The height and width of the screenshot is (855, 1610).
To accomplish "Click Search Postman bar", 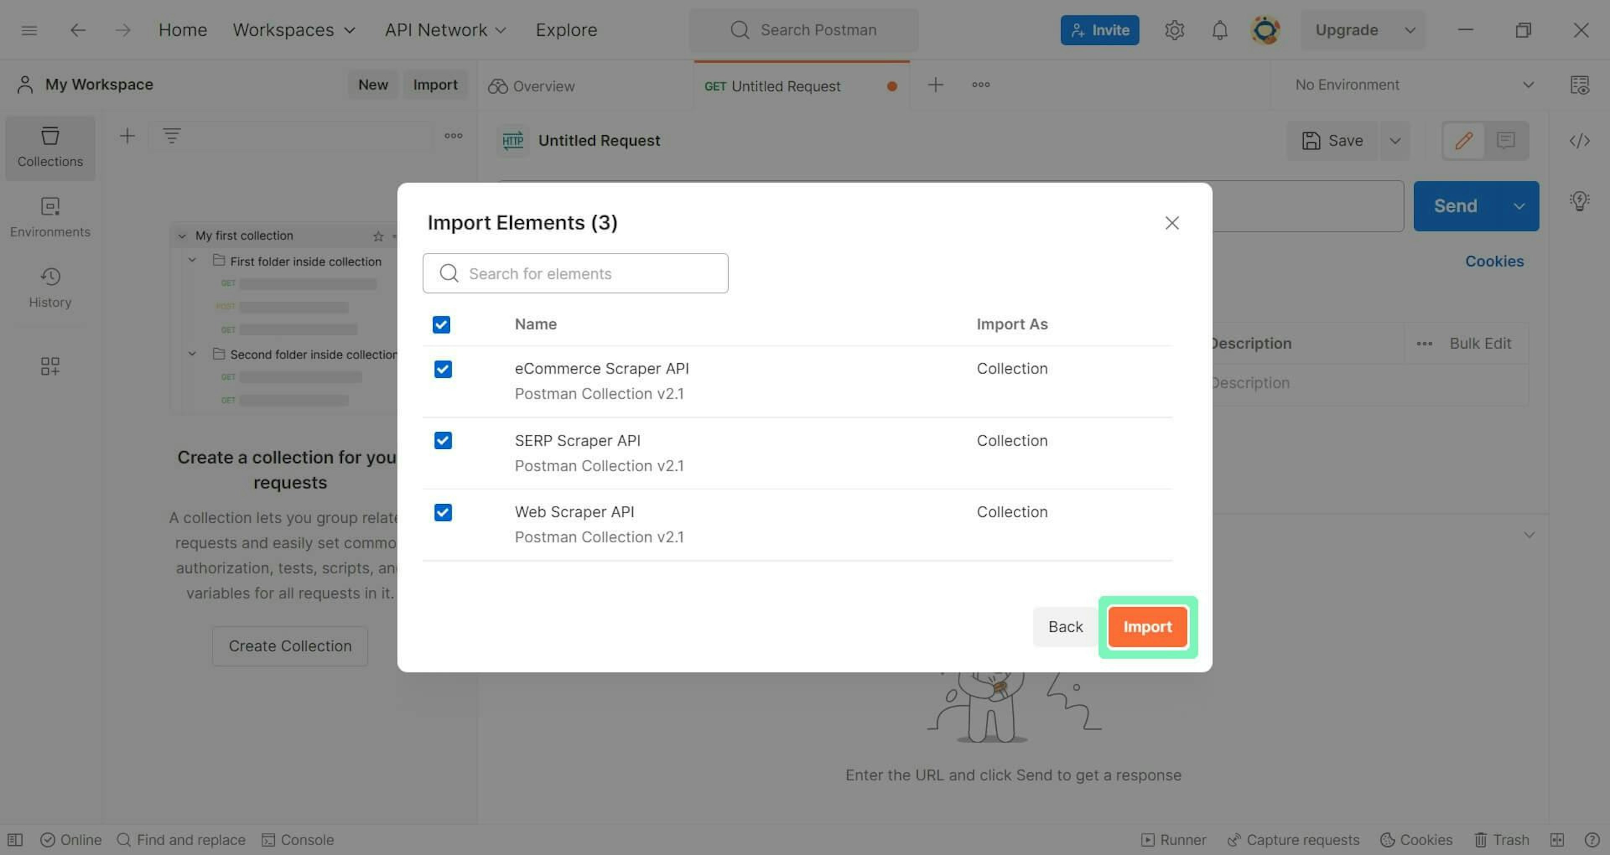I will click(803, 30).
